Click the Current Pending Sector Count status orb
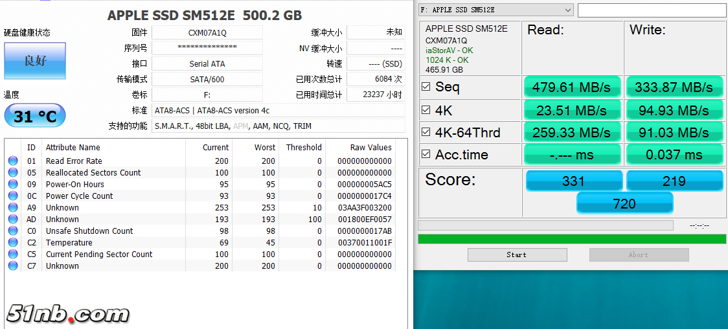Screen dimensions: 728x329 click(x=12, y=255)
